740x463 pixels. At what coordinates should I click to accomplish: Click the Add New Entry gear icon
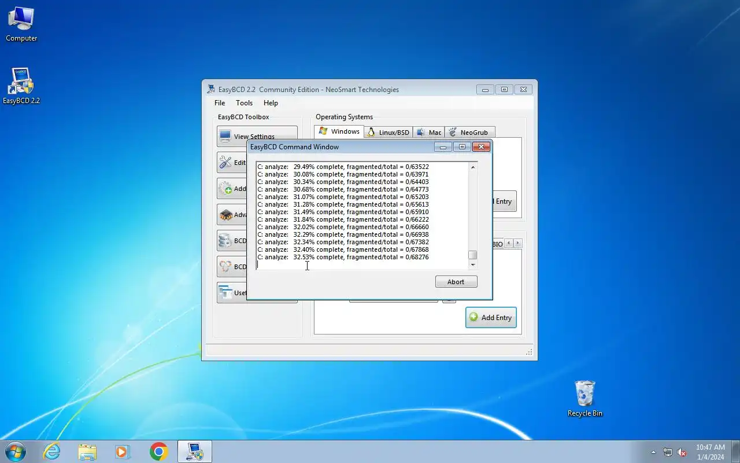pos(225,189)
